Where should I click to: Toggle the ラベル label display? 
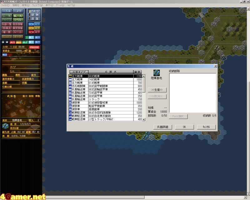[x=18, y=20]
